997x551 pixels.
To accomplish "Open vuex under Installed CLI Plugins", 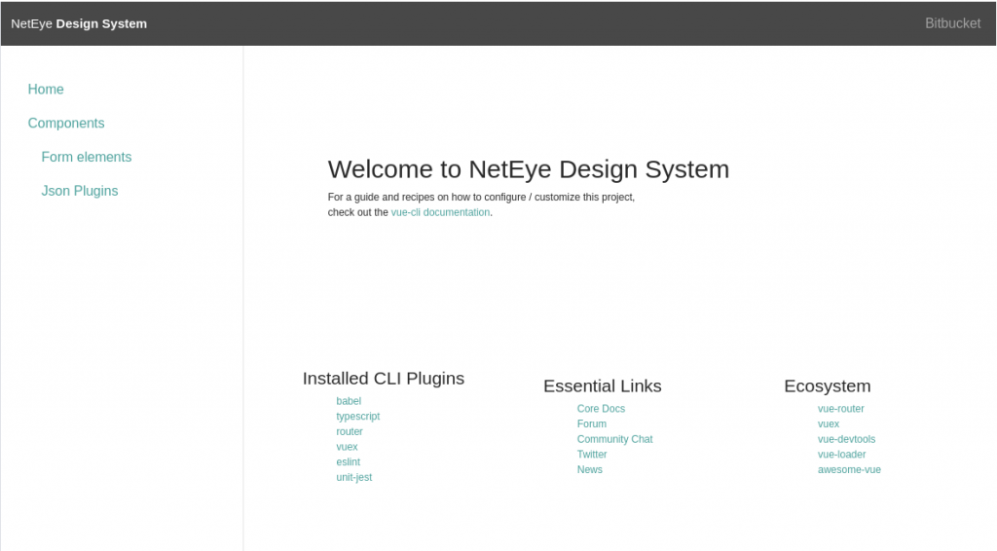I will coord(347,447).
